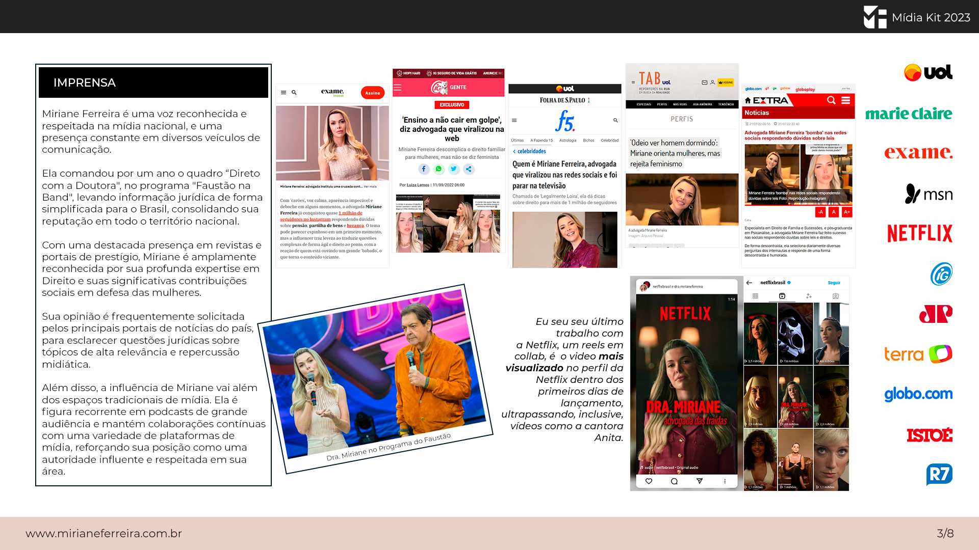Viewport: 979px width, 550px height.
Task: Click the home icon beside the EXTRA logo
Action: tap(748, 100)
